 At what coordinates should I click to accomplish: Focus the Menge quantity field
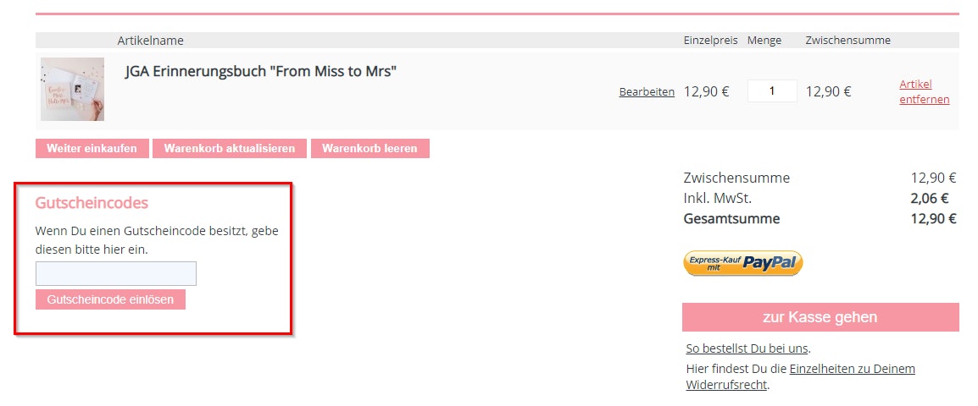(x=772, y=91)
